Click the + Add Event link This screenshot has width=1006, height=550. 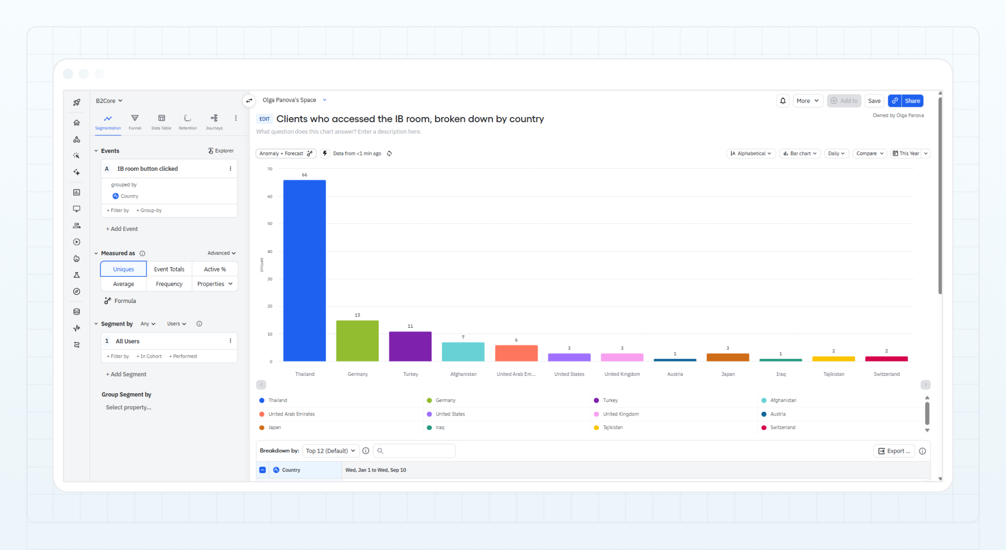[x=122, y=229]
